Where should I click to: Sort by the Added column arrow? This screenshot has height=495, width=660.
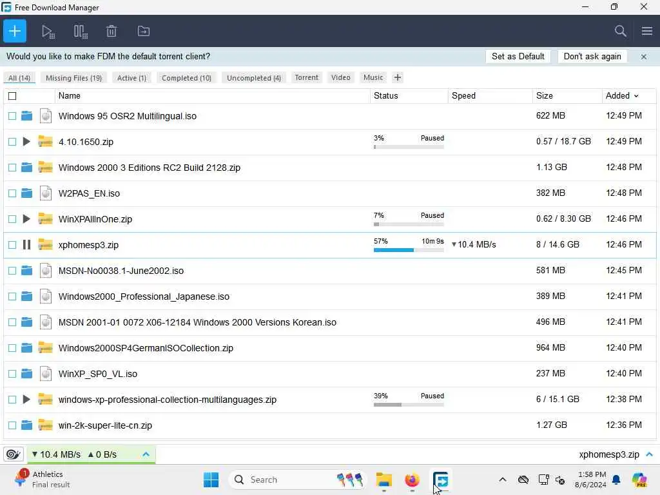pos(636,96)
